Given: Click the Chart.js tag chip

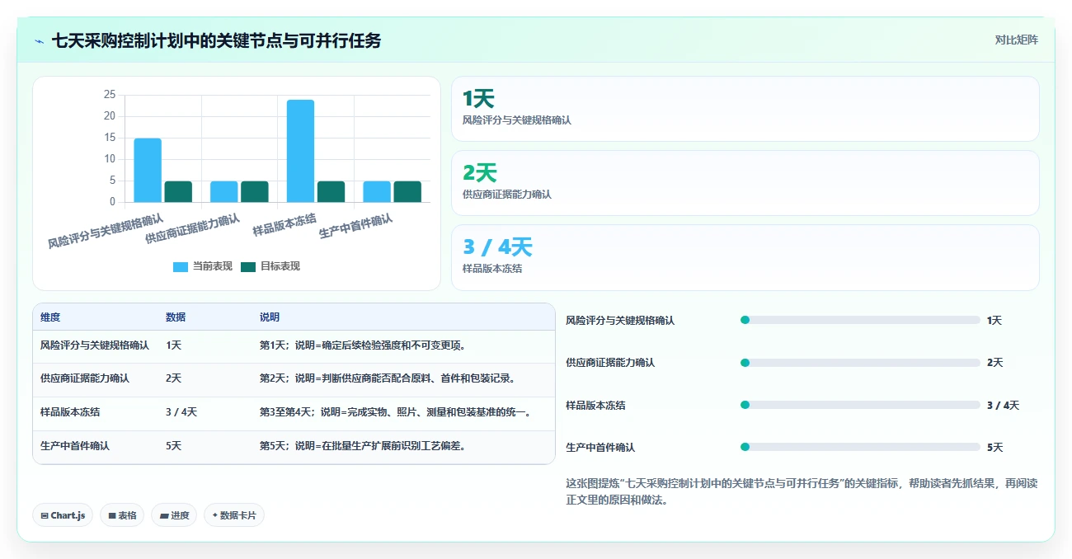Looking at the screenshot, I should coord(63,515).
